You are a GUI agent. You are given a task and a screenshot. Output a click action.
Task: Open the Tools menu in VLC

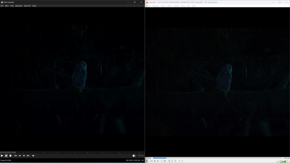[183, 6]
